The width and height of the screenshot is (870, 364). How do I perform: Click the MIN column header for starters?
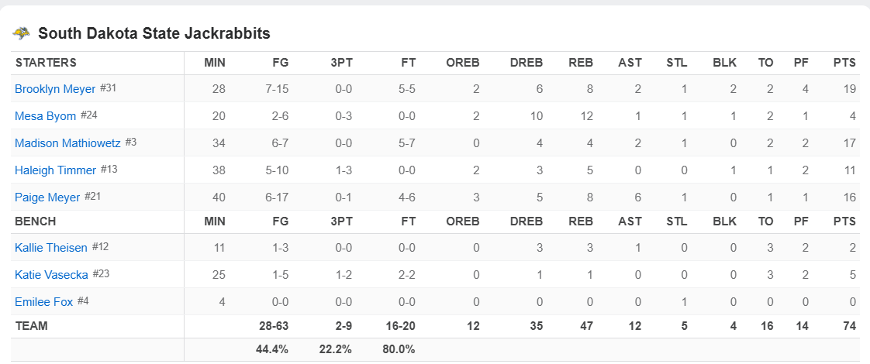pyautogui.click(x=215, y=63)
